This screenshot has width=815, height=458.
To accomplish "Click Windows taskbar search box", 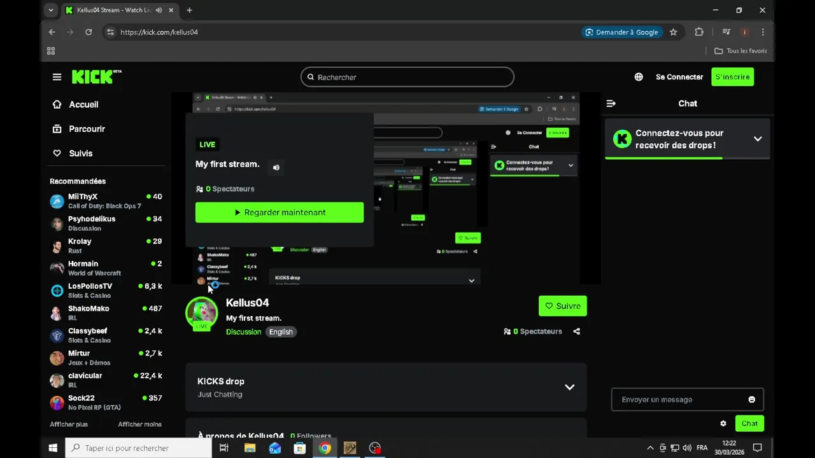I will (x=138, y=448).
